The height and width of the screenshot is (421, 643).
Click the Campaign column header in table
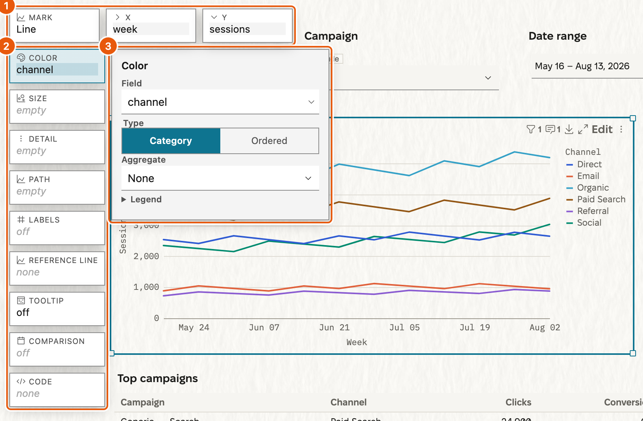pos(142,402)
